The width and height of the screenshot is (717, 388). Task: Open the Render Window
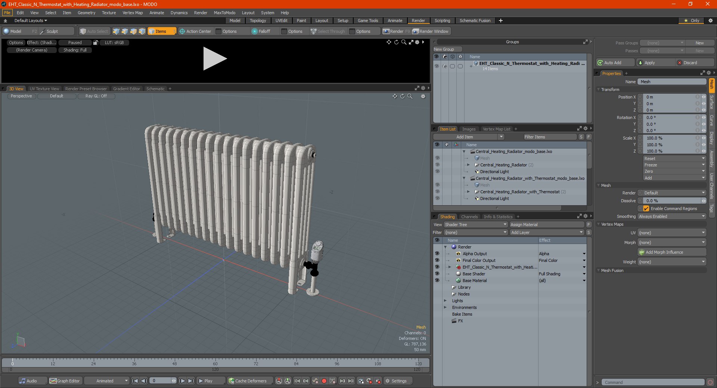[431, 31]
